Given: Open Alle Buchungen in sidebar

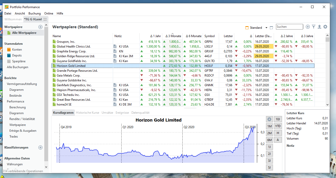Looking at the screenshot, I should (18, 67).
